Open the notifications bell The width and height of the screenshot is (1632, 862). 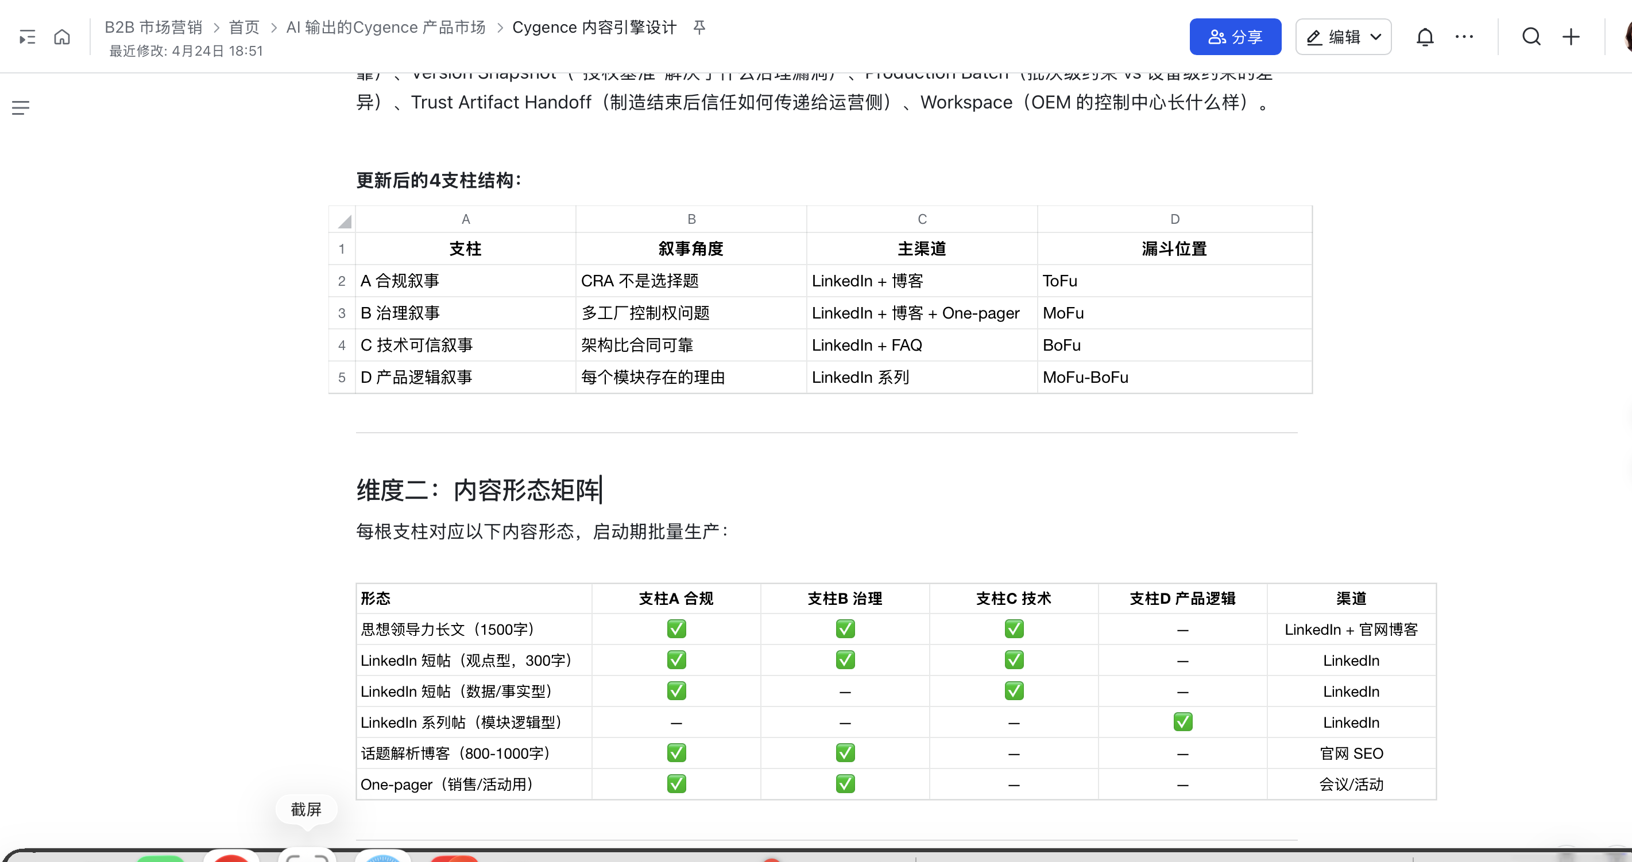click(x=1425, y=37)
